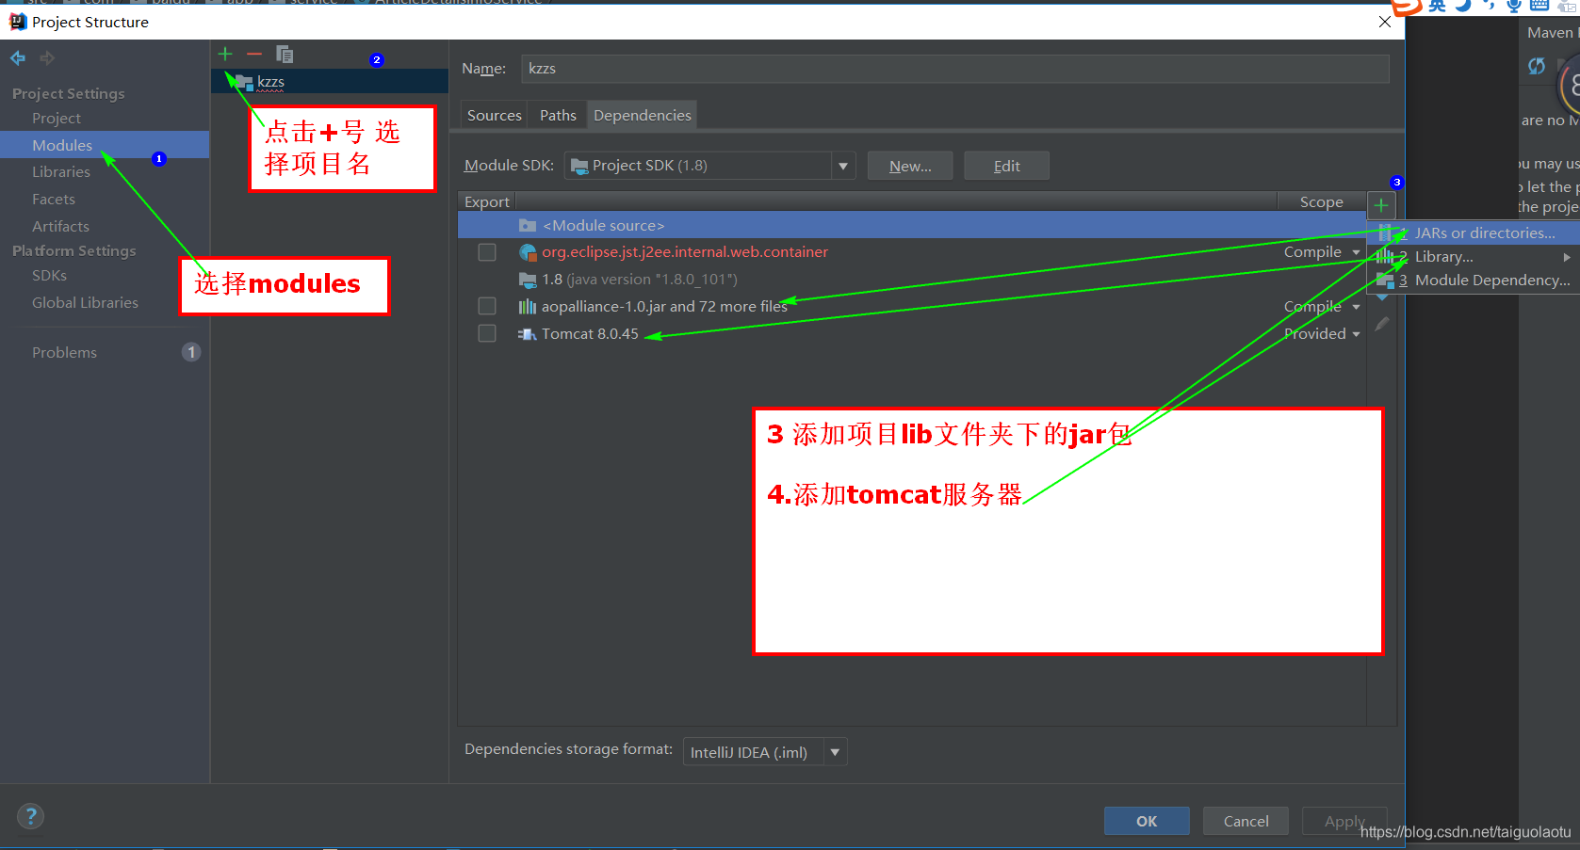1580x850 pixels.
Task: Click the Tomcat 8.0.45 server icon
Action: click(x=528, y=334)
